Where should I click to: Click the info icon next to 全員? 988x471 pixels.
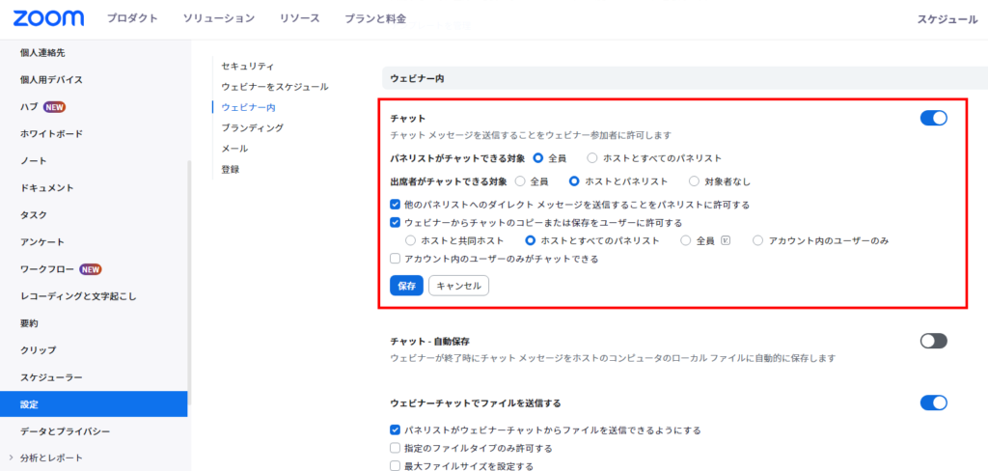pos(725,240)
